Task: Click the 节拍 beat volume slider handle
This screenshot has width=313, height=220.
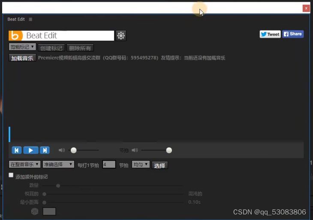Action: pos(169,150)
